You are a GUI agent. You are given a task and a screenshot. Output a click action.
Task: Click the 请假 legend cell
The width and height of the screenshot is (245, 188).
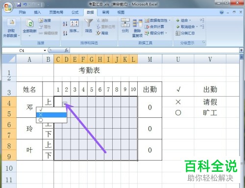[210, 102]
